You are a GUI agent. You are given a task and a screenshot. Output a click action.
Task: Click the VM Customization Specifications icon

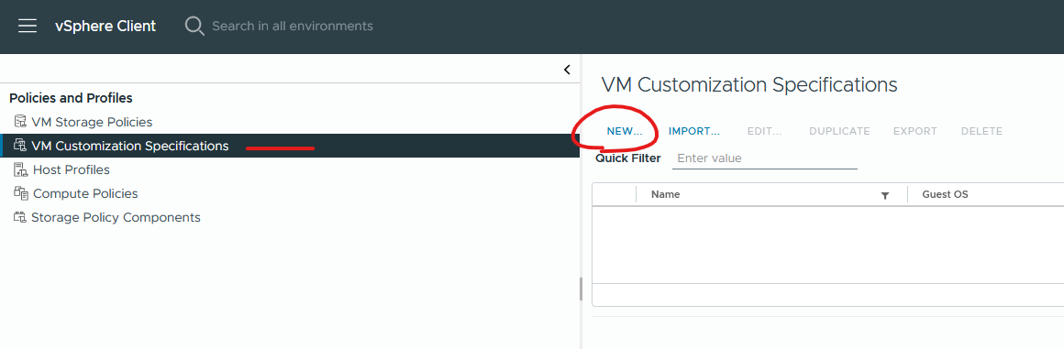click(19, 146)
